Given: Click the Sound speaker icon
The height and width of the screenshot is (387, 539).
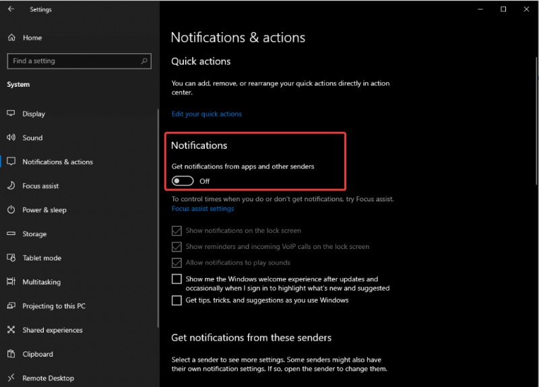Looking at the screenshot, I should tap(11, 138).
